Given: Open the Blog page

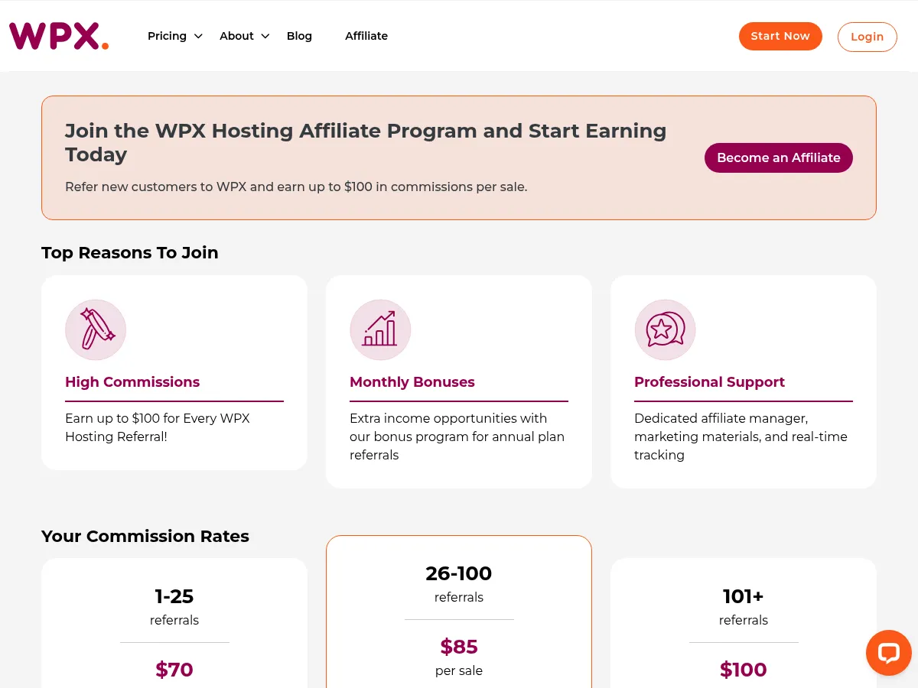Looking at the screenshot, I should (299, 36).
